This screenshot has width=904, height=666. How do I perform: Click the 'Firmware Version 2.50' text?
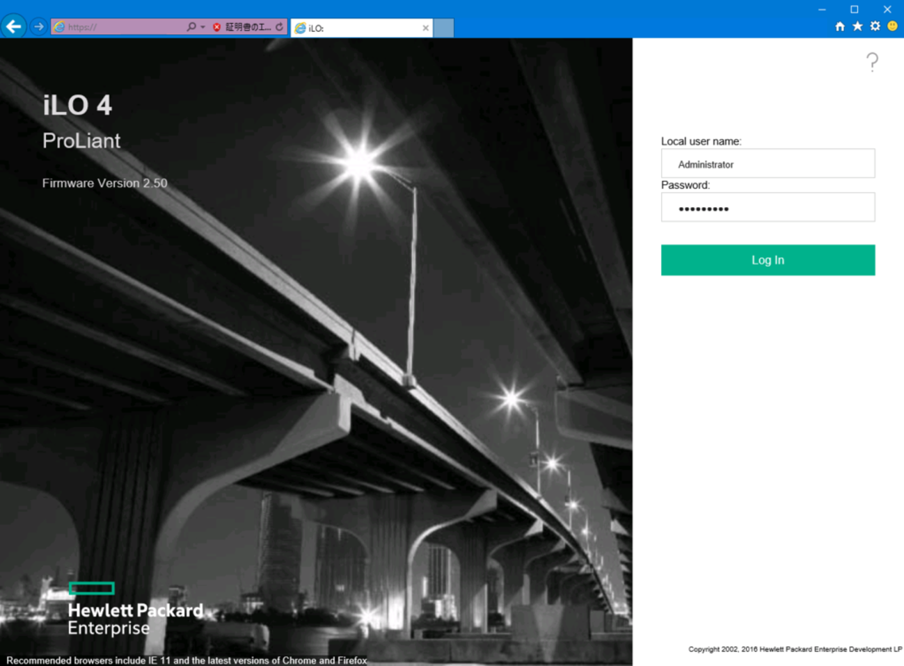click(x=104, y=184)
